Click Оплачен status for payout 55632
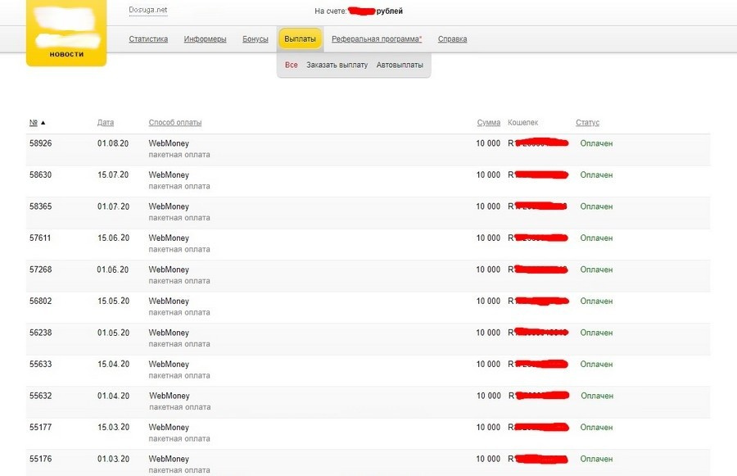This screenshot has width=737, height=476. [596, 396]
